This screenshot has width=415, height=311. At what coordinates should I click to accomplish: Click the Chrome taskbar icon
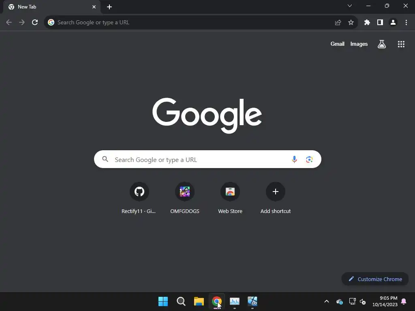point(216,301)
